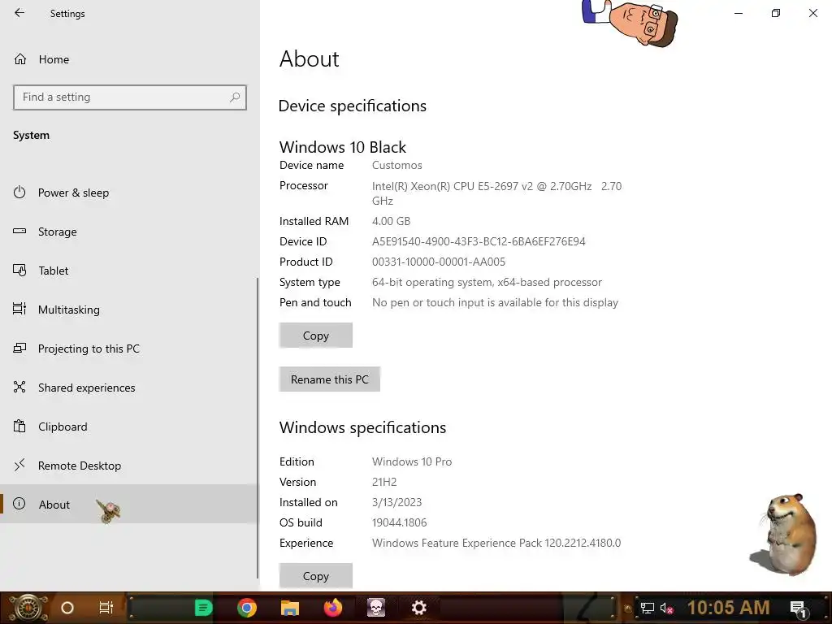Click the Settings gear taskbar icon
832x624 pixels.
click(419, 608)
